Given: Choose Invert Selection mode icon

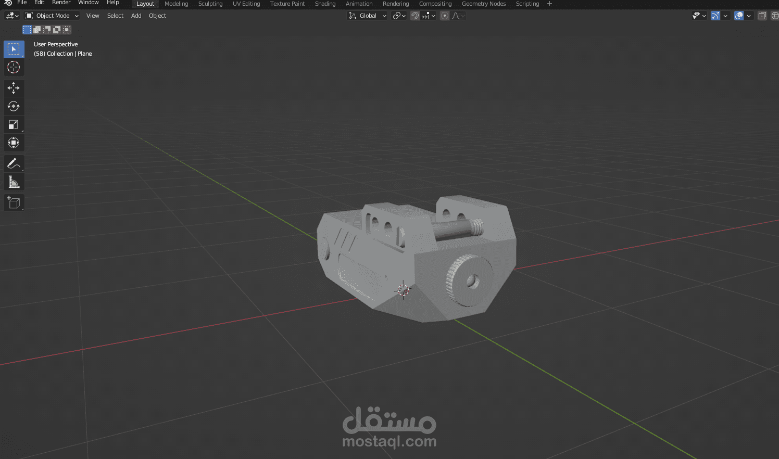Looking at the screenshot, I should pyautogui.click(x=57, y=30).
